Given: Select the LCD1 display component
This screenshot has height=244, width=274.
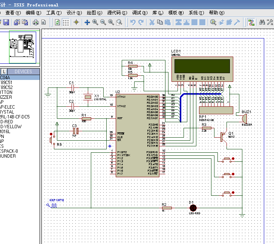Looking at the screenshot, I should (x=202, y=69).
